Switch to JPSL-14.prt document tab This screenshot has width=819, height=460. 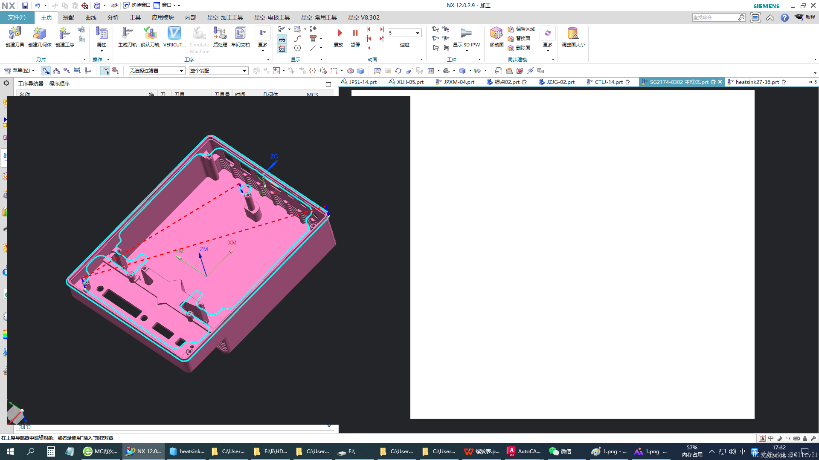point(359,82)
